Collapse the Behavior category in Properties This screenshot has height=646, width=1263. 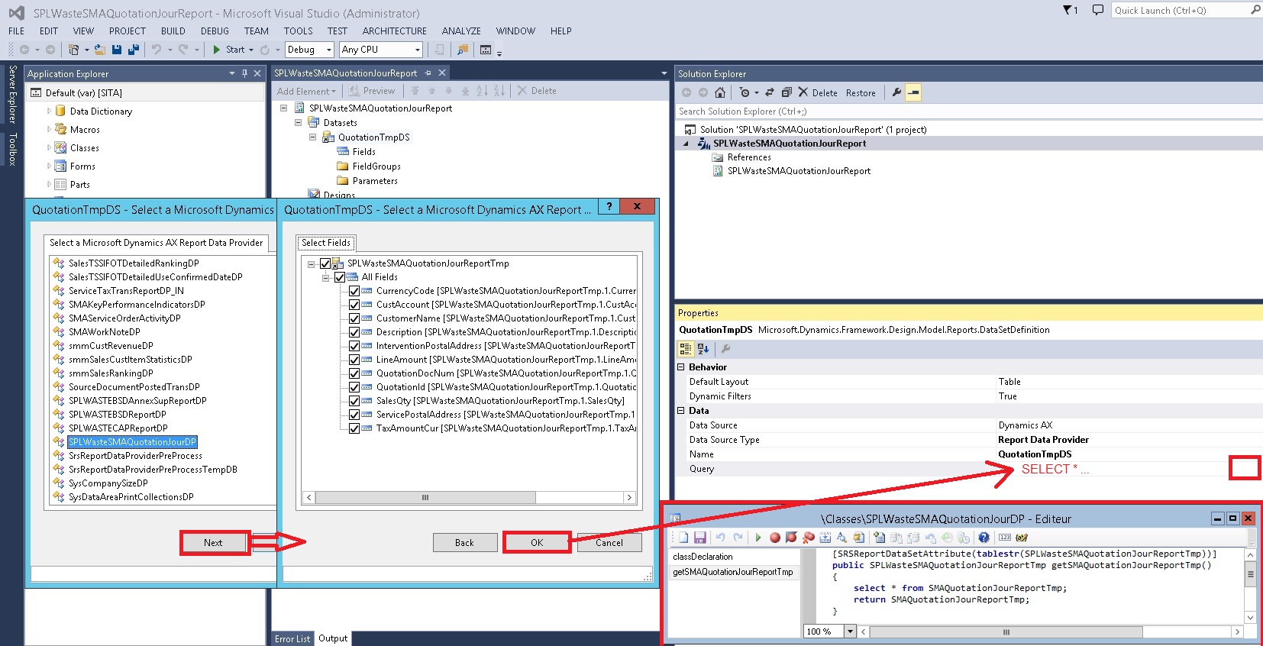(681, 367)
